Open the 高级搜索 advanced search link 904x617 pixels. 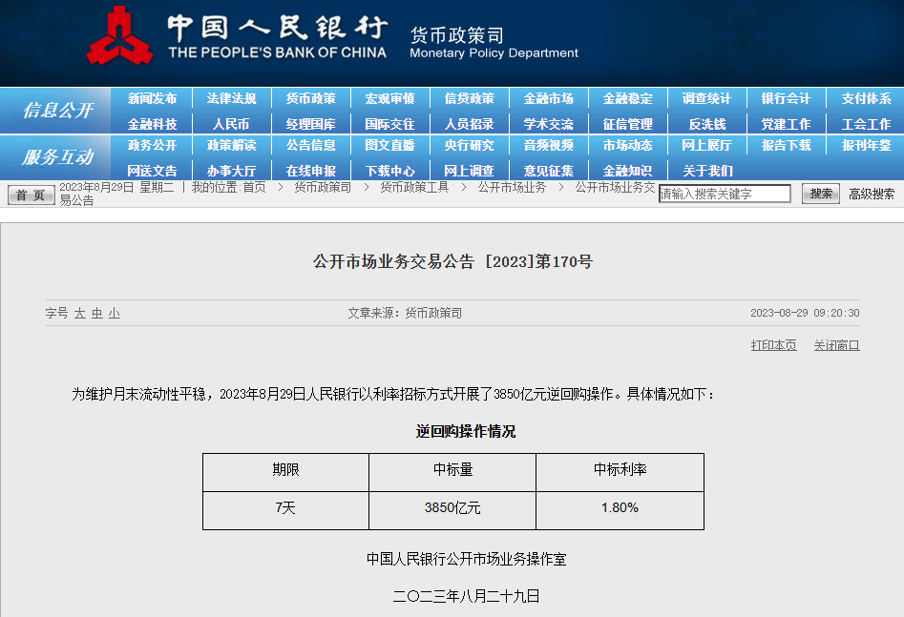(872, 194)
